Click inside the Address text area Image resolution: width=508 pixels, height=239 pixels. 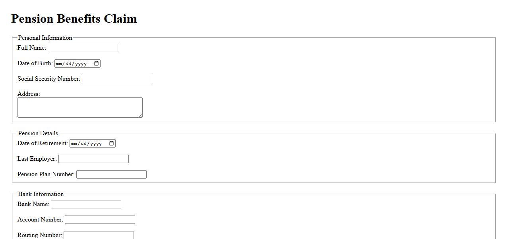coord(79,107)
